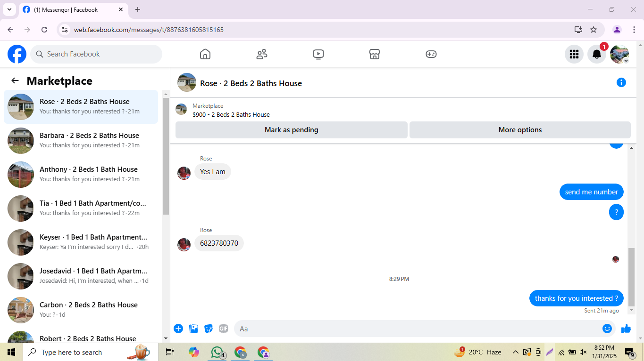Open the Facebook Home icon
The image size is (644, 361).
(205, 54)
